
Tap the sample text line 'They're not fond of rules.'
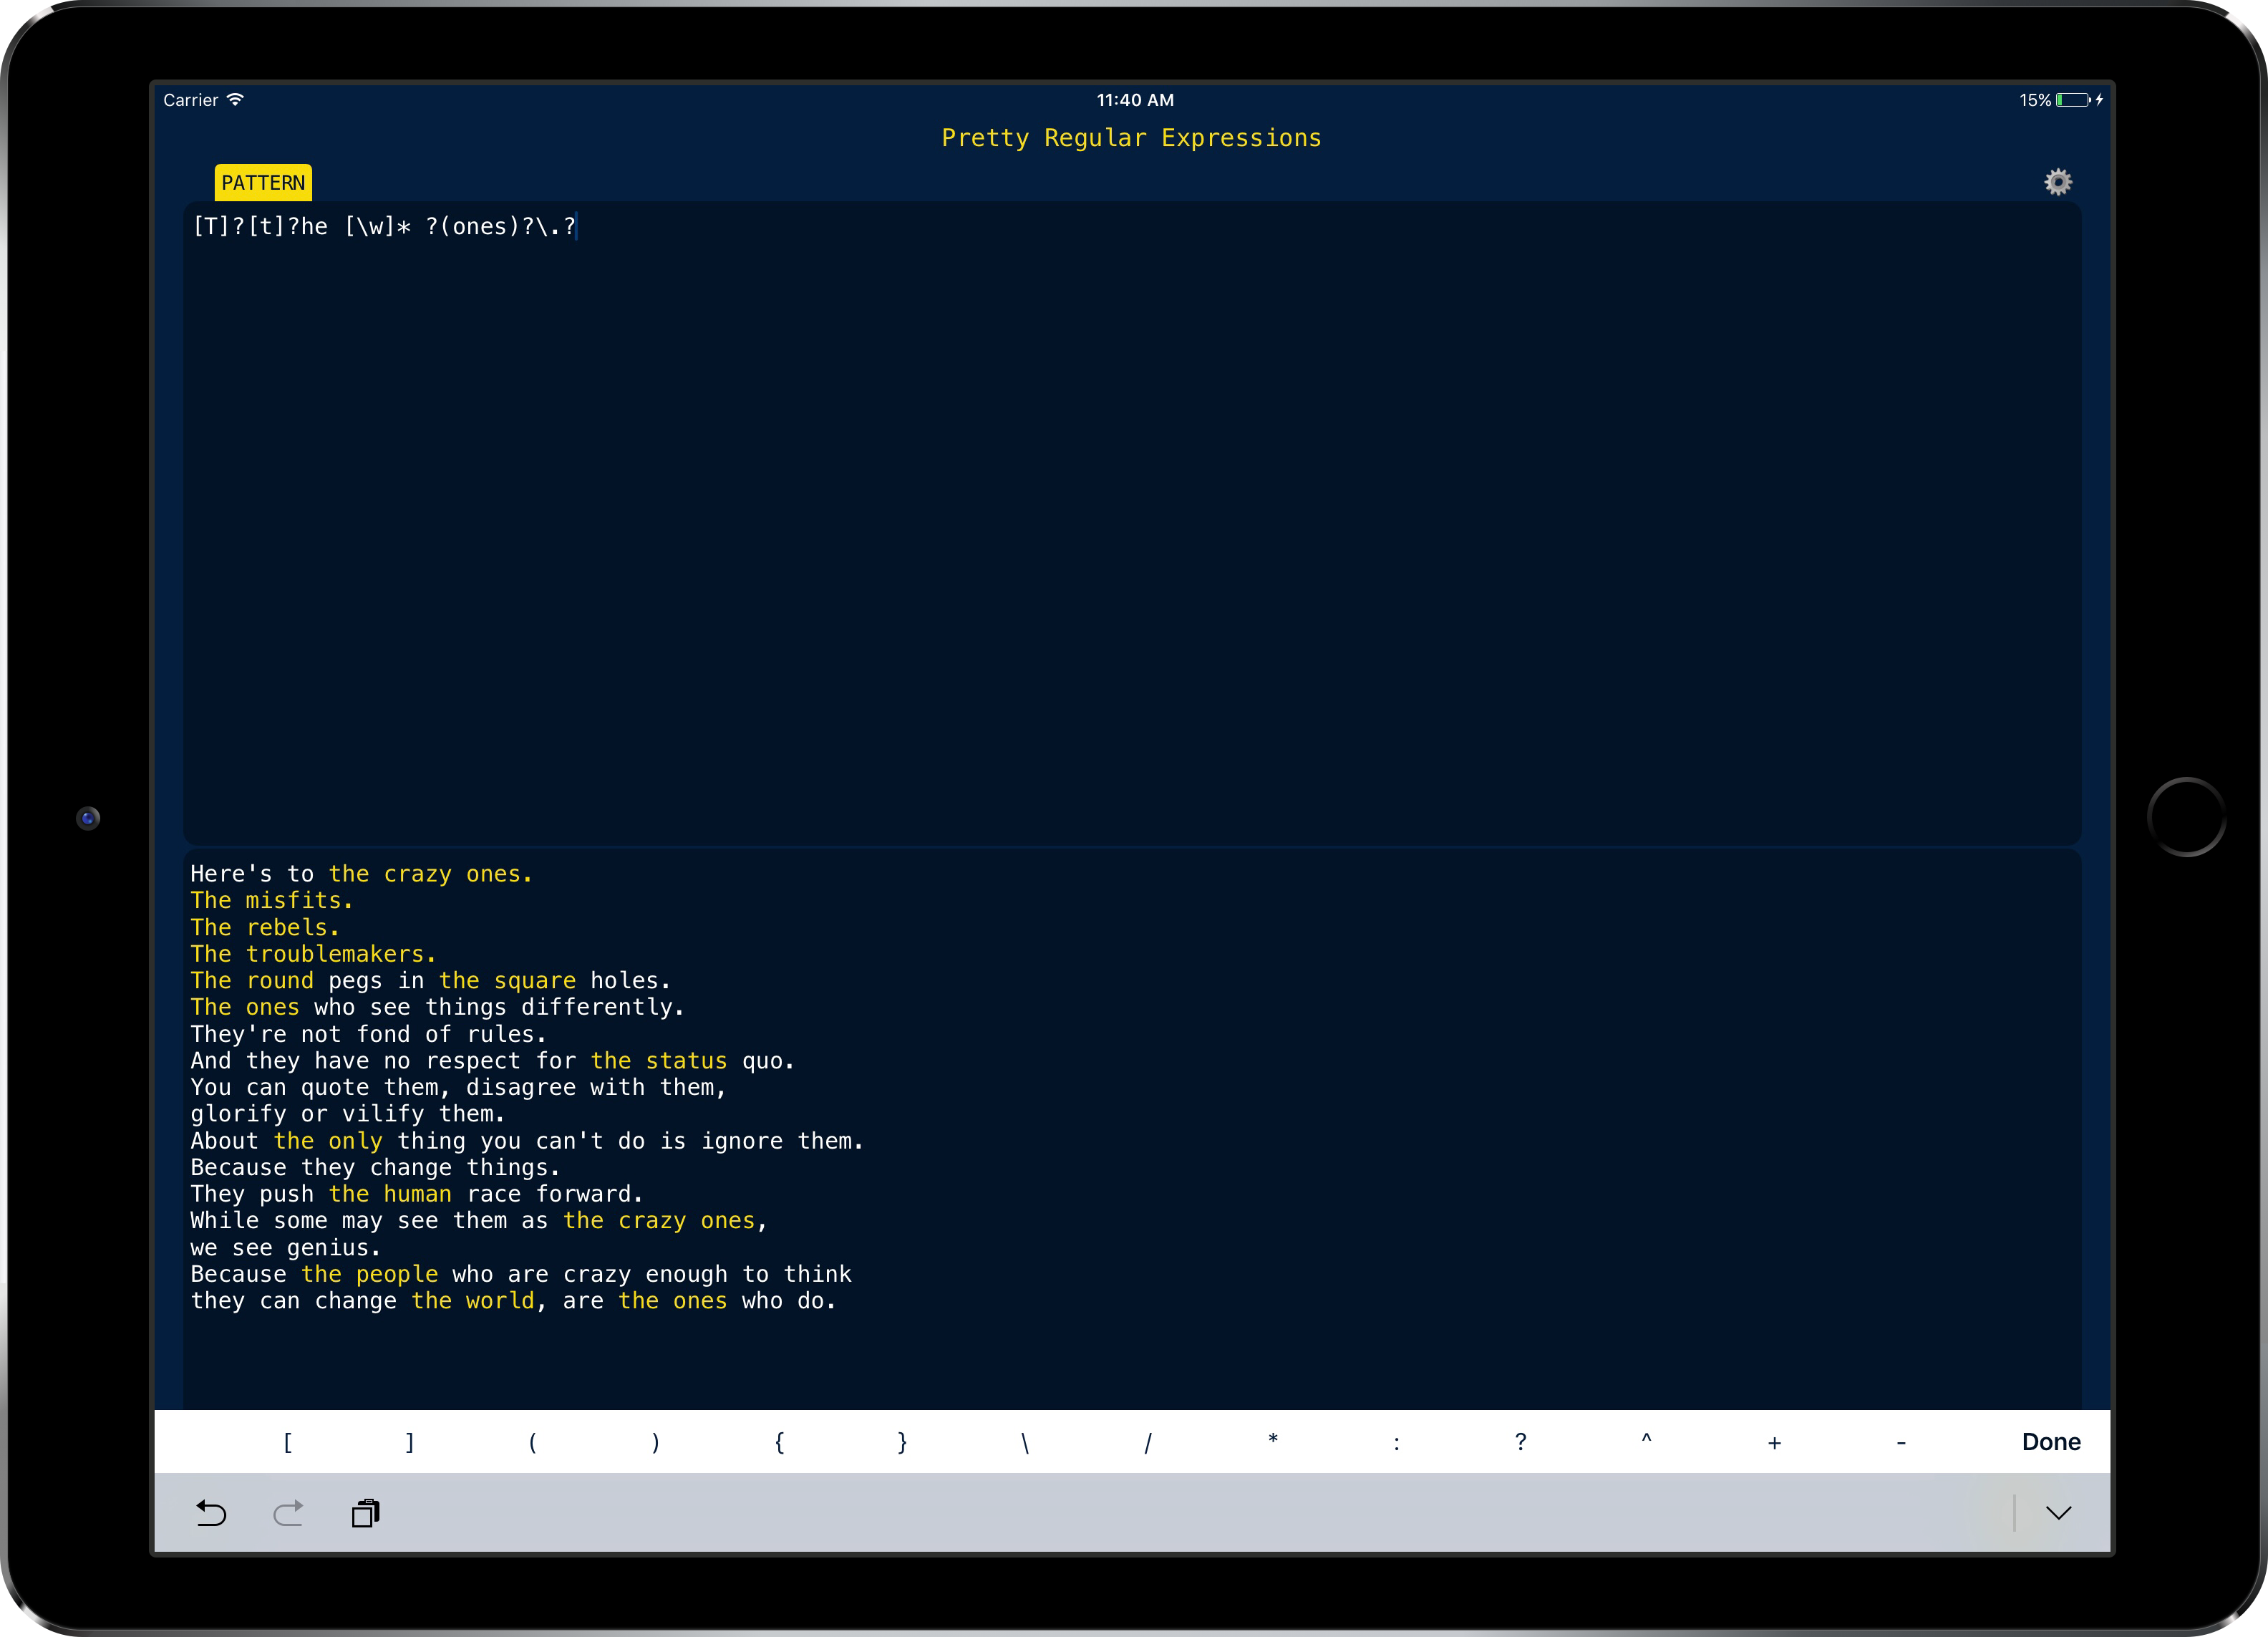368,1034
